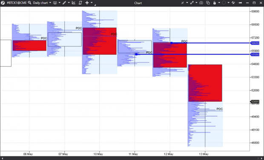Open the Daily chart timeframe dropdown
Viewport: 264px width, 160px height.
(x=42, y=3)
